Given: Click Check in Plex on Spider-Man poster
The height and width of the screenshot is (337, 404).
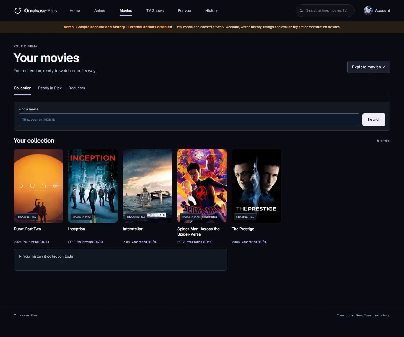Looking at the screenshot, I should [x=190, y=217].
